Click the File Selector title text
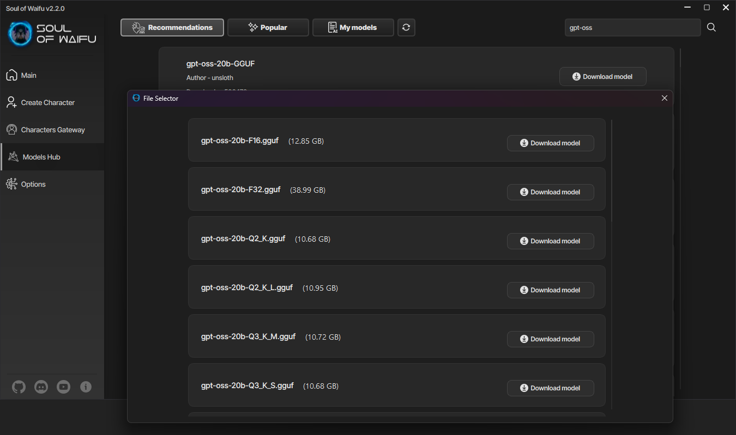The height and width of the screenshot is (435, 736). pyautogui.click(x=161, y=99)
